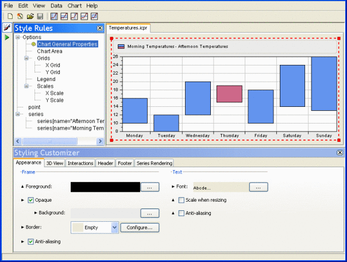Click the Configure... border button
Viewport: 347px width, 262px height.
140,228
